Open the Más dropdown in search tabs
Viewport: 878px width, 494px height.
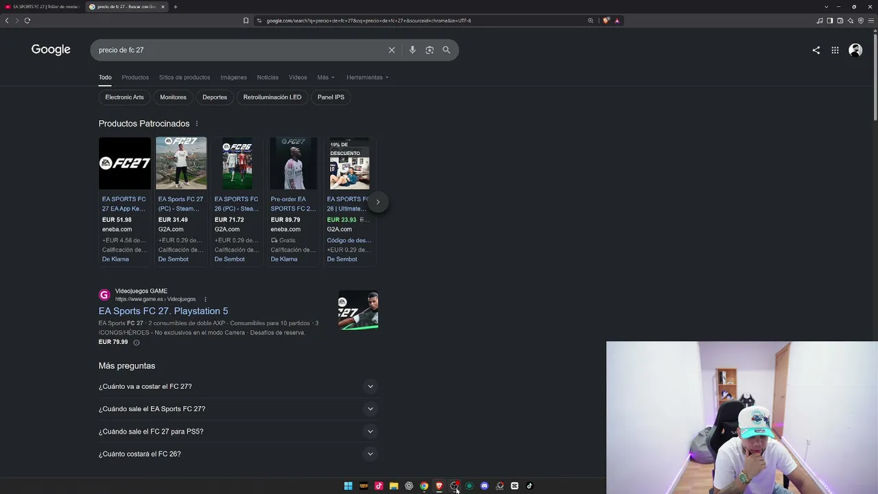(326, 78)
